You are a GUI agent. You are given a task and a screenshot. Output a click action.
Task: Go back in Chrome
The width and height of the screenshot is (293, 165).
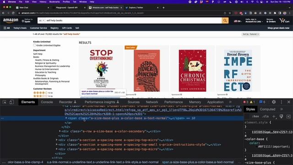3,13
